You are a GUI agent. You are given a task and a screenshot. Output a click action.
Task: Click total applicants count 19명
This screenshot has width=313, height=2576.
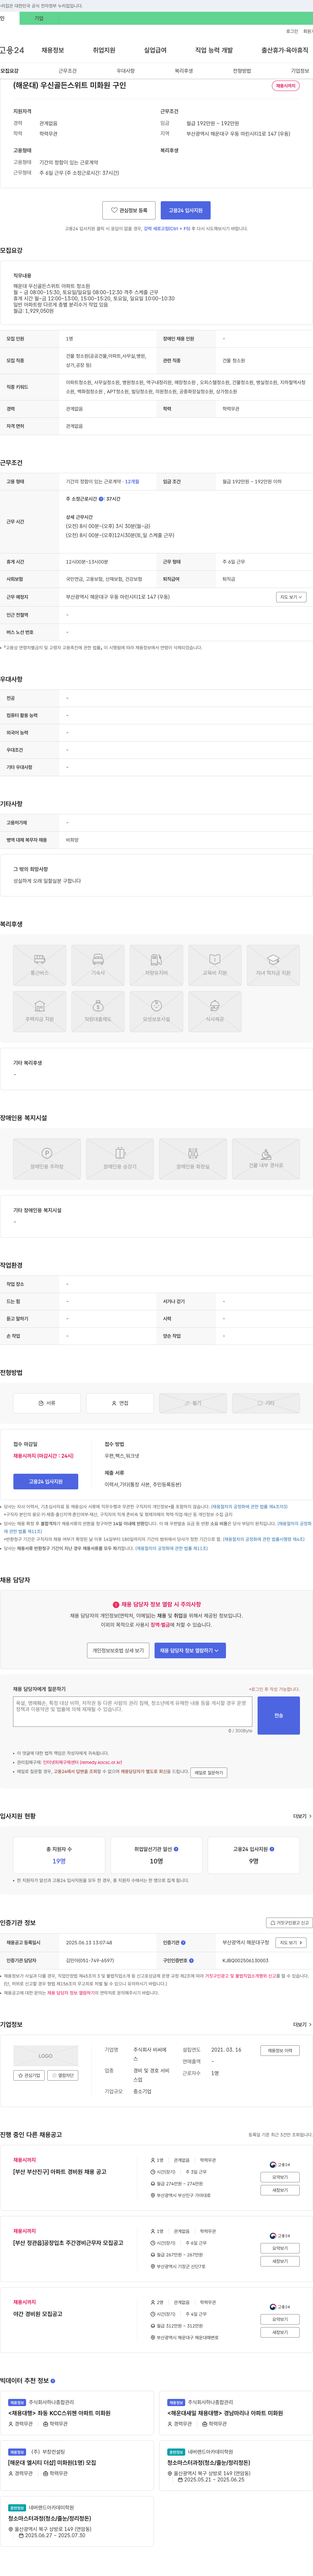[59, 1861]
